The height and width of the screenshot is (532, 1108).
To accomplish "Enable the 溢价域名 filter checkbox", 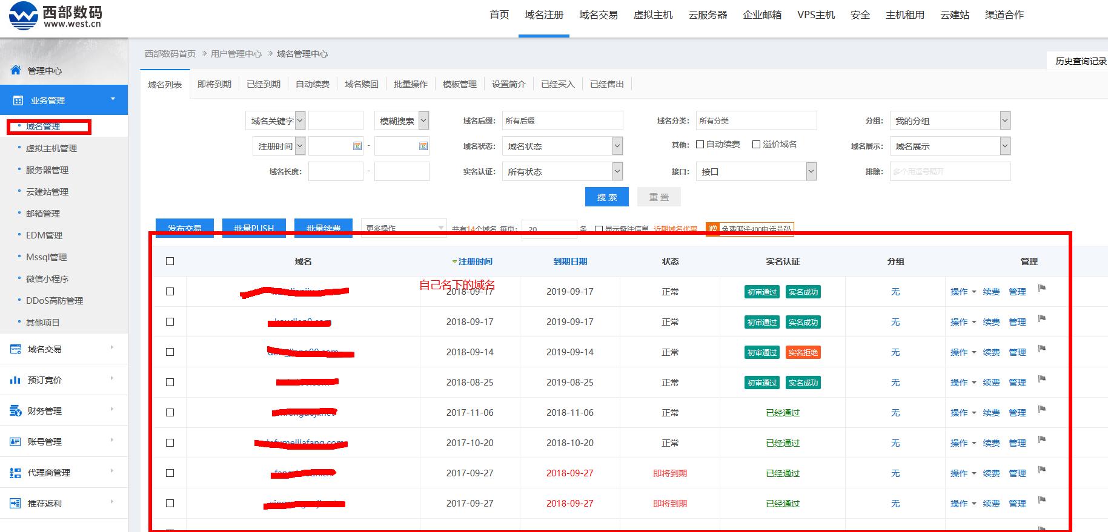I will tap(756, 145).
